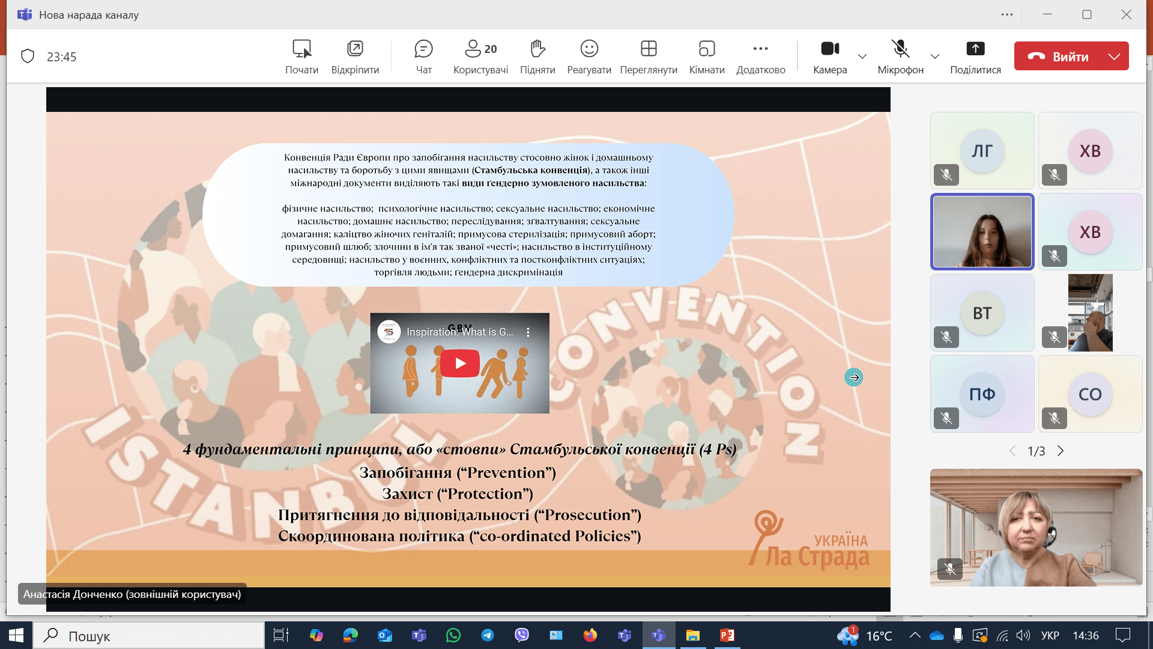
Task: Open Переглянути view options
Action: [649, 56]
